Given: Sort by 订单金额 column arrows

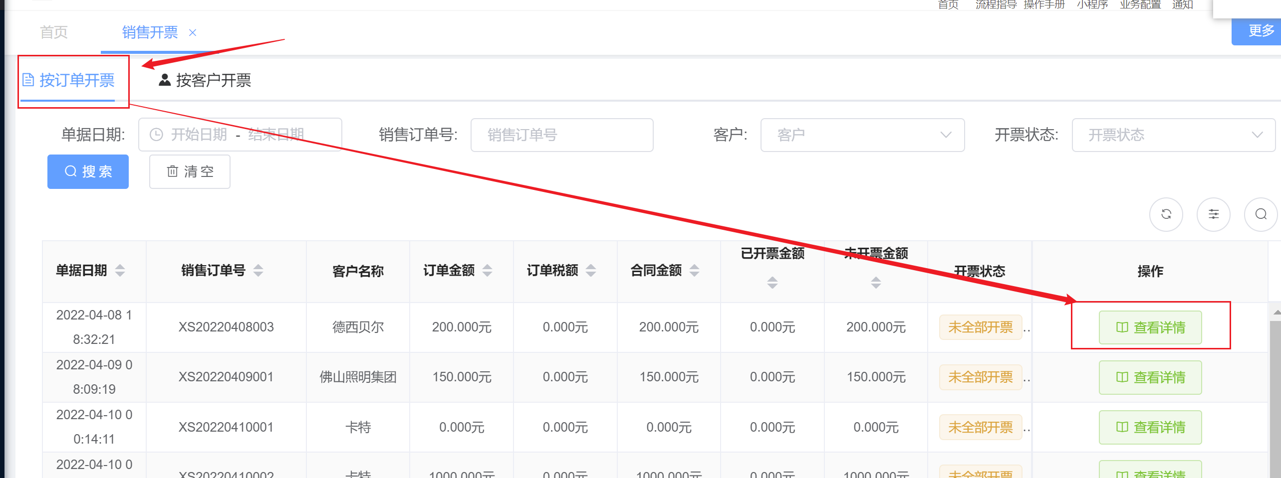Looking at the screenshot, I should pos(488,271).
